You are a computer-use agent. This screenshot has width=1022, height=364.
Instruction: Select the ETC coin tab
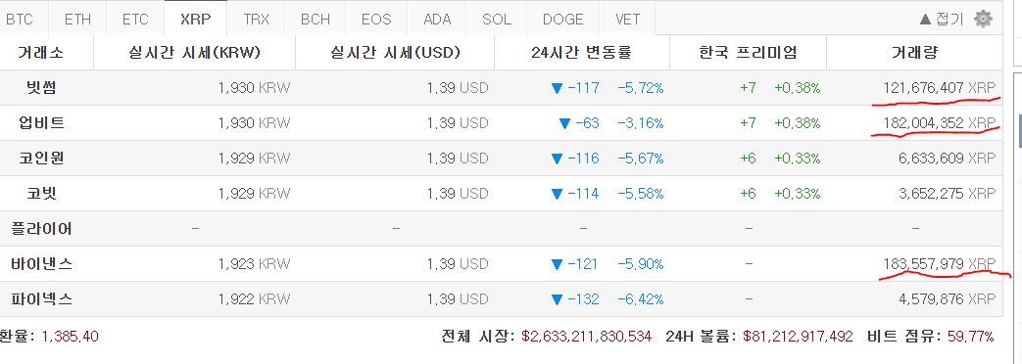click(135, 19)
